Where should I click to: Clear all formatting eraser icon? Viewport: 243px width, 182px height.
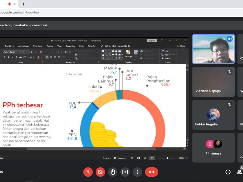tap(41, 52)
